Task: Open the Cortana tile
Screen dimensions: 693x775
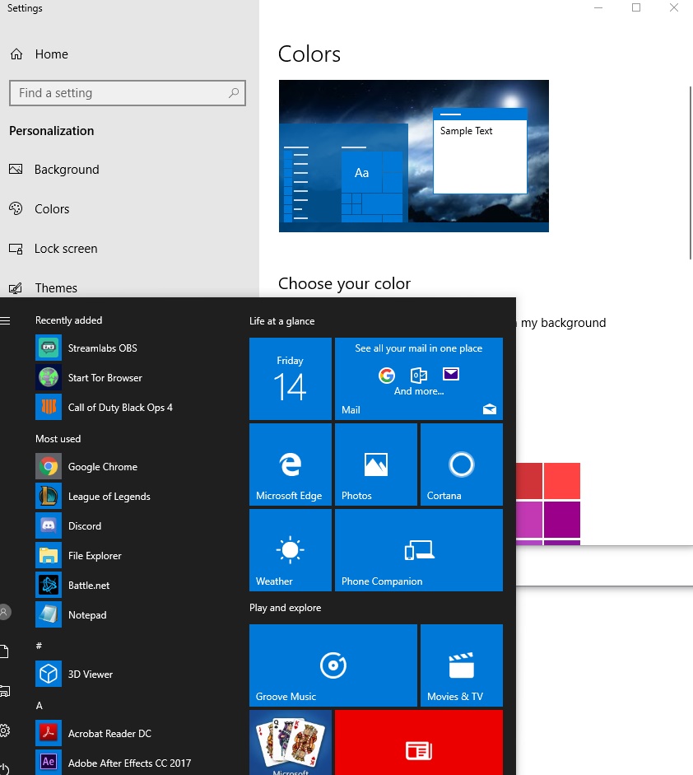Action: pos(462,465)
